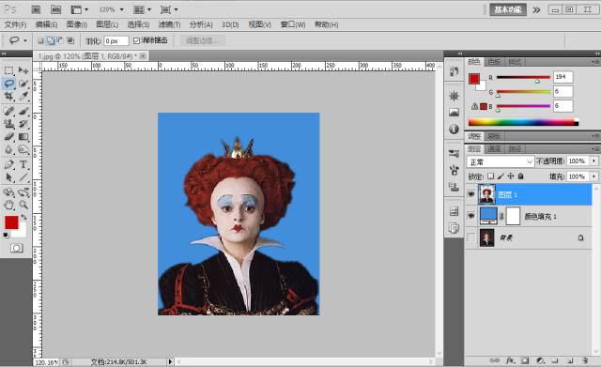Open the 窗口(W) menu
601x367 pixels.
coord(293,25)
